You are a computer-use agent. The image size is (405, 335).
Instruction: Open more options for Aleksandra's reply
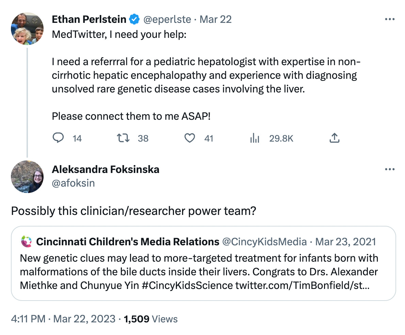tap(389, 169)
